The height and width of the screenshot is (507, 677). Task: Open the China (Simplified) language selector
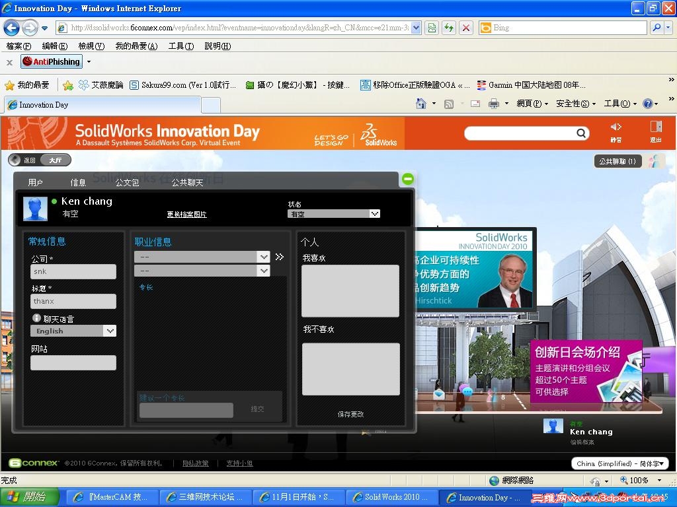(x=619, y=464)
